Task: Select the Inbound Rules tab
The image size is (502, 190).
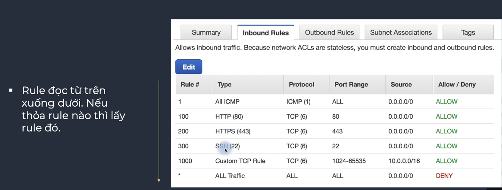Action: click(265, 33)
